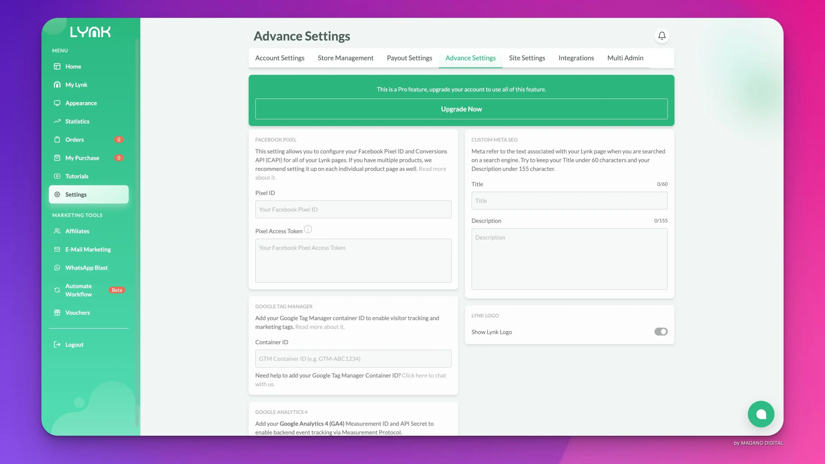Click the notification bell icon
The width and height of the screenshot is (825, 464).
coord(662,36)
